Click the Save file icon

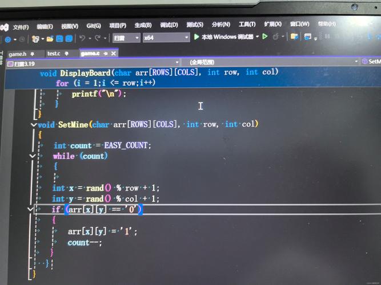coord(59,38)
